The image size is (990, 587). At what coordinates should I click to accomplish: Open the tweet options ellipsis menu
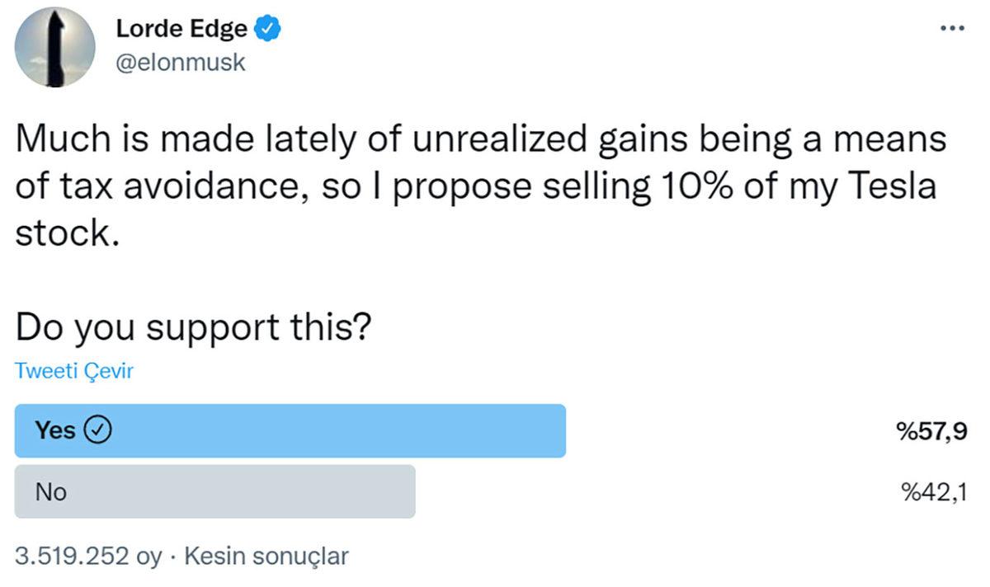(950, 28)
